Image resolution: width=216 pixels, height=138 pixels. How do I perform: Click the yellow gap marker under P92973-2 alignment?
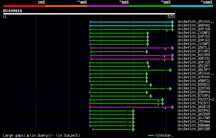coord(158,101)
